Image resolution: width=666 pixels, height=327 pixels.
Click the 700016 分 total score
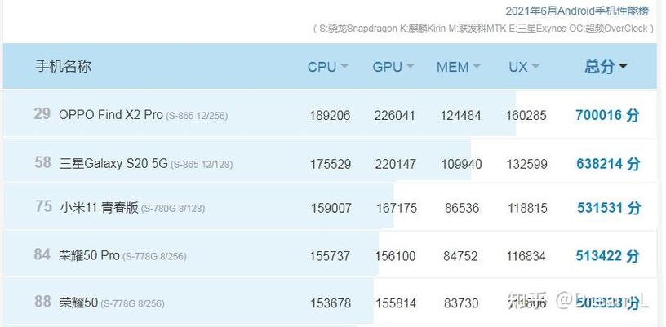tap(607, 115)
